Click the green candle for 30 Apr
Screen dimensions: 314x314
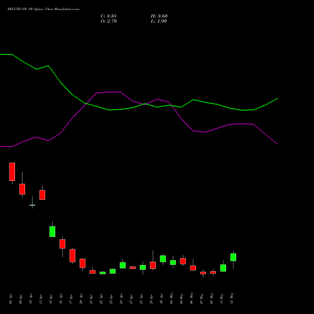(163, 259)
